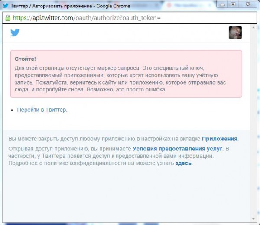Open the "Условия предоставления услуг" link
The image size is (260, 225).
click(177, 149)
